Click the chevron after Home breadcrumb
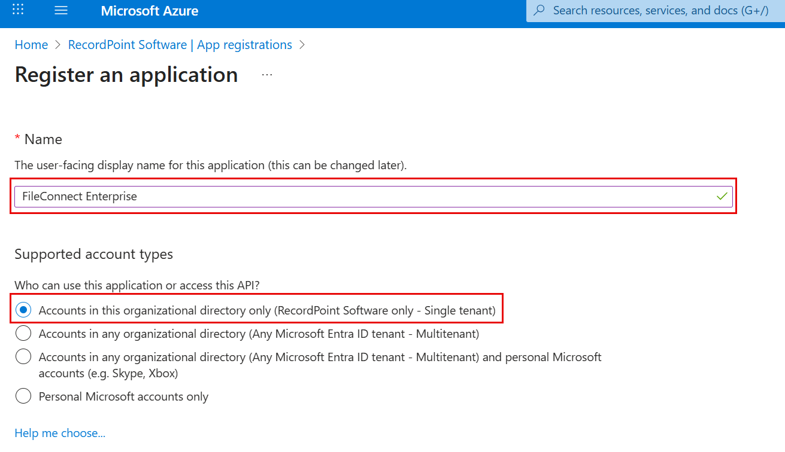Viewport: 785px width, 452px height. pos(58,45)
